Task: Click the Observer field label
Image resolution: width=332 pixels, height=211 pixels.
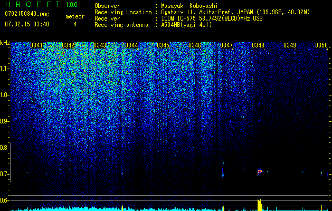Action: point(107,6)
